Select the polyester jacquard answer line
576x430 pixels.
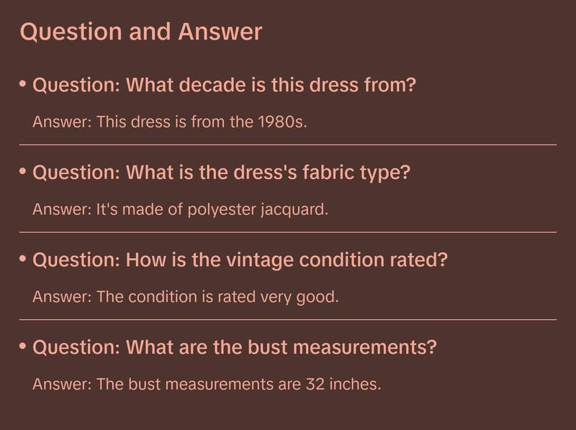point(180,209)
